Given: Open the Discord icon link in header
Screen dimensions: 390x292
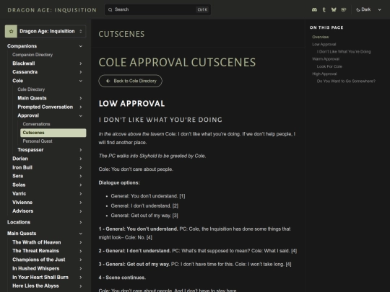Looking at the screenshot, I should click(314, 9).
